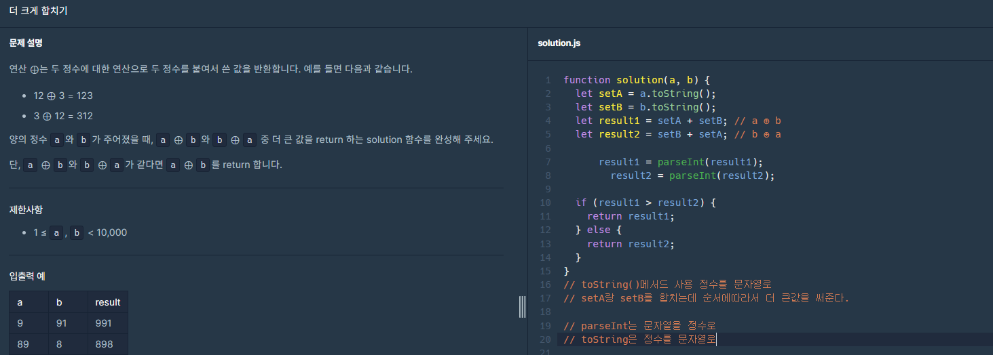Click the code line 'return result2;'

(x=631, y=244)
